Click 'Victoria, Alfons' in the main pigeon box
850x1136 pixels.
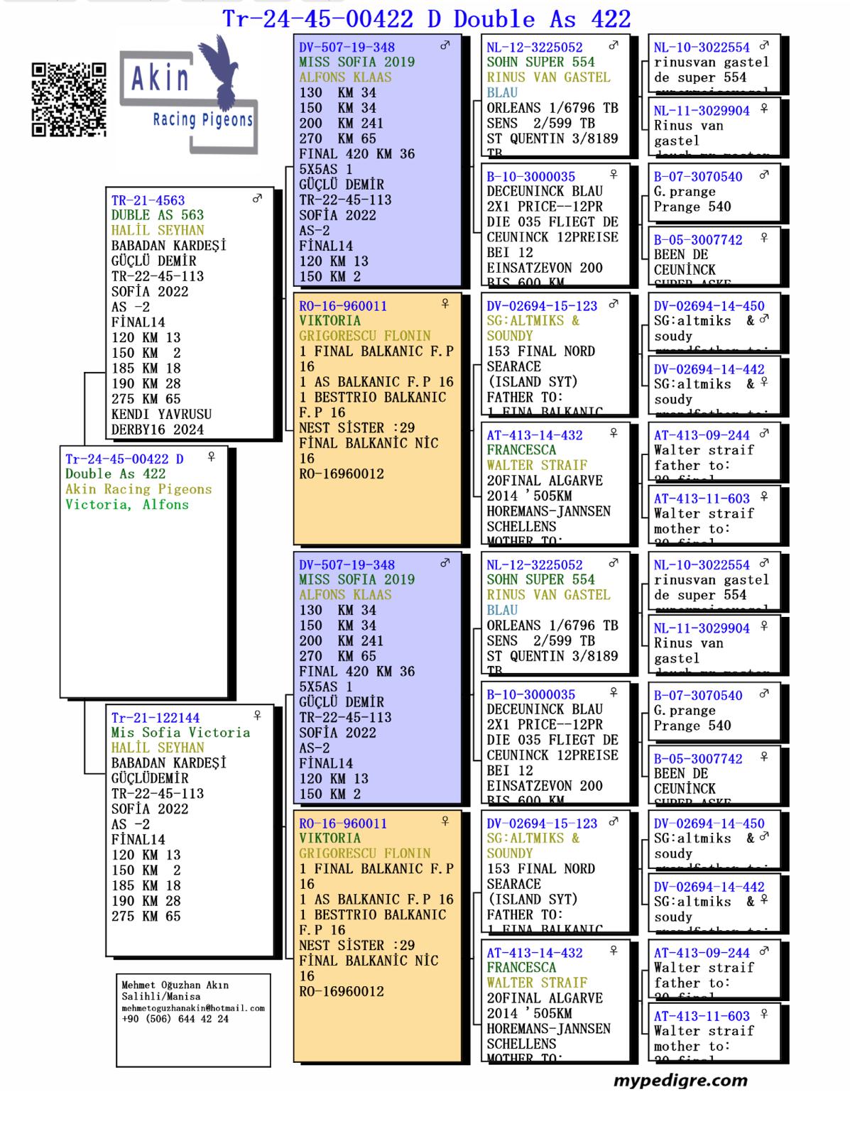coord(127,505)
